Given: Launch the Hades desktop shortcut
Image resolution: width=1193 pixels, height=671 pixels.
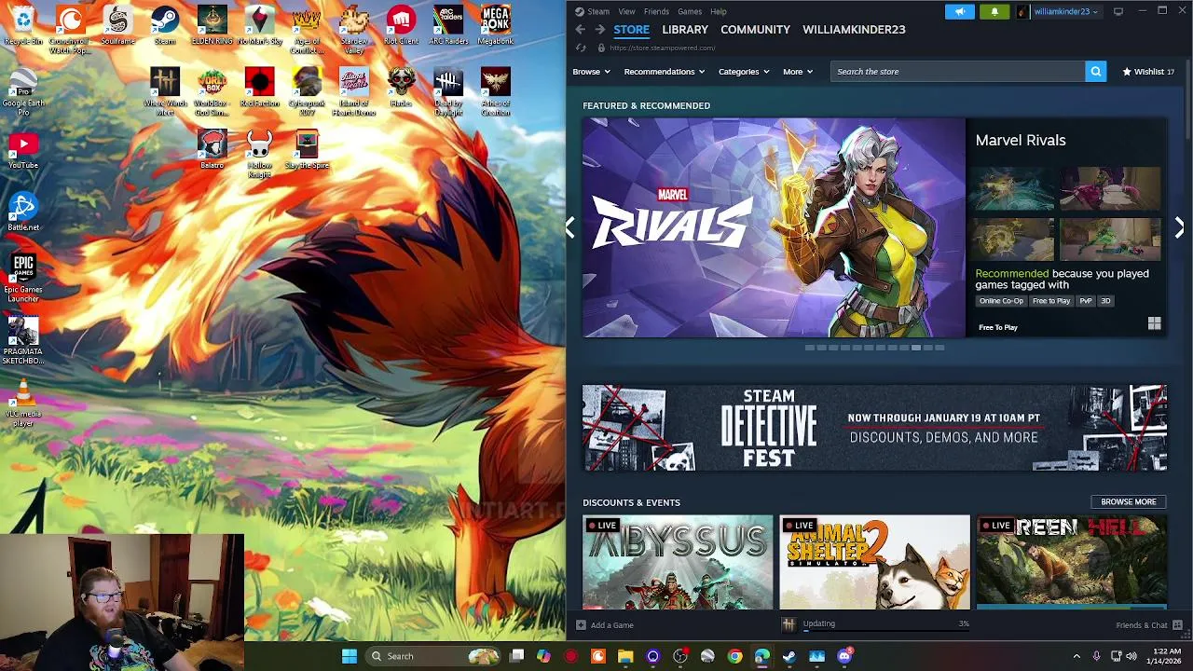Looking at the screenshot, I should (401, 88).
